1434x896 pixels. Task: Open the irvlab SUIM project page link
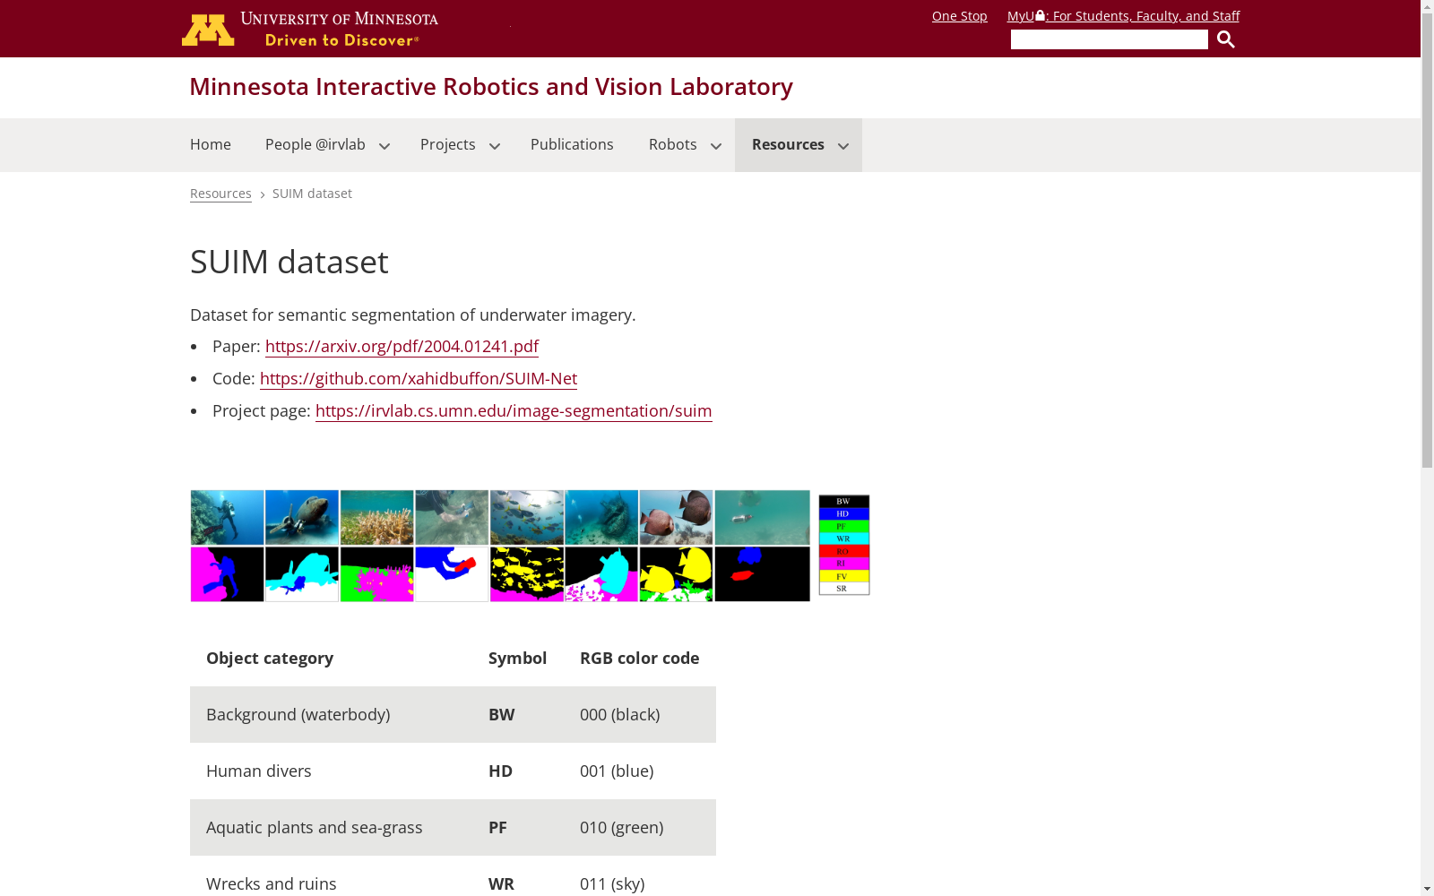514,410
